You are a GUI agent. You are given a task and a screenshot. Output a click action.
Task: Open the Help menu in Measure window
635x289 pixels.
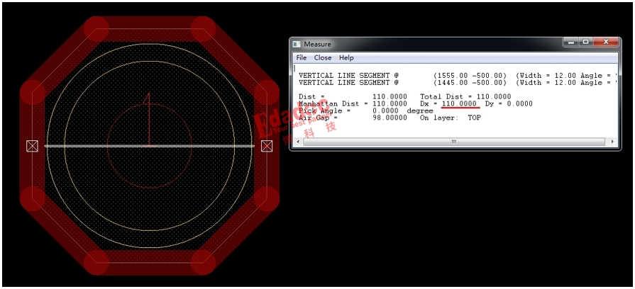pos(346,58)
